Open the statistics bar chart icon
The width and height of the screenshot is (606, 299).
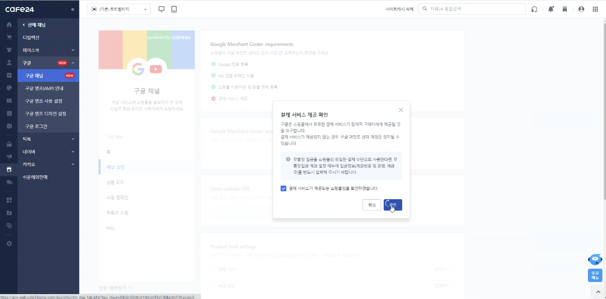(9, 113)
